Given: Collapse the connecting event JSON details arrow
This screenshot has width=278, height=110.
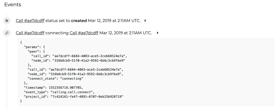Looking at the screenshot, I should (x=158, y=33).
